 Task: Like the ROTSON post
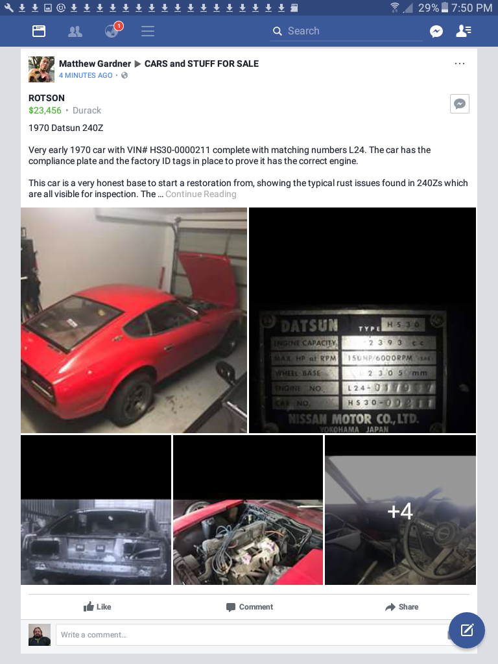pyautogui.click(x=97, y=607)
